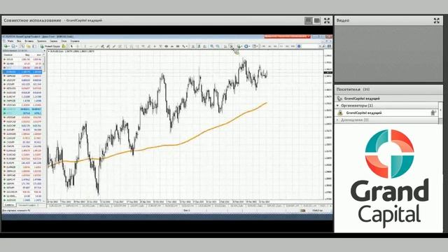
Task: Select second layout view icon in sharing header
Action: tap(317, 20)
